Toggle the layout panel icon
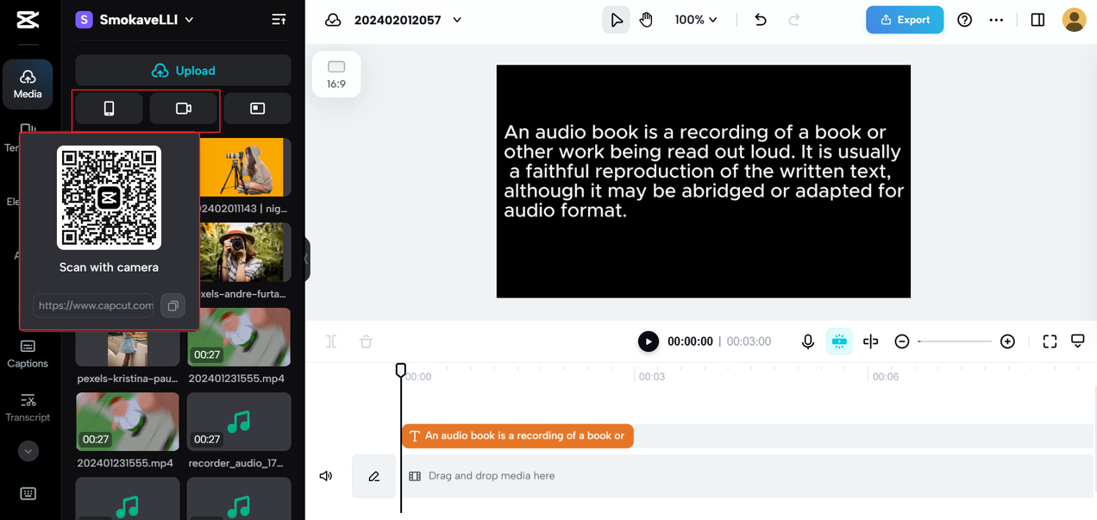This screenshot has height=520, width=1097. tap(1037, 20)
